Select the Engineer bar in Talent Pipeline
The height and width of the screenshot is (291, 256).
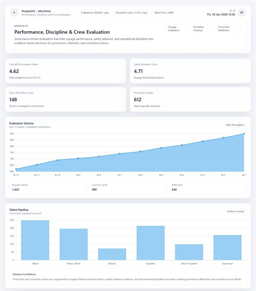[151, 243]
